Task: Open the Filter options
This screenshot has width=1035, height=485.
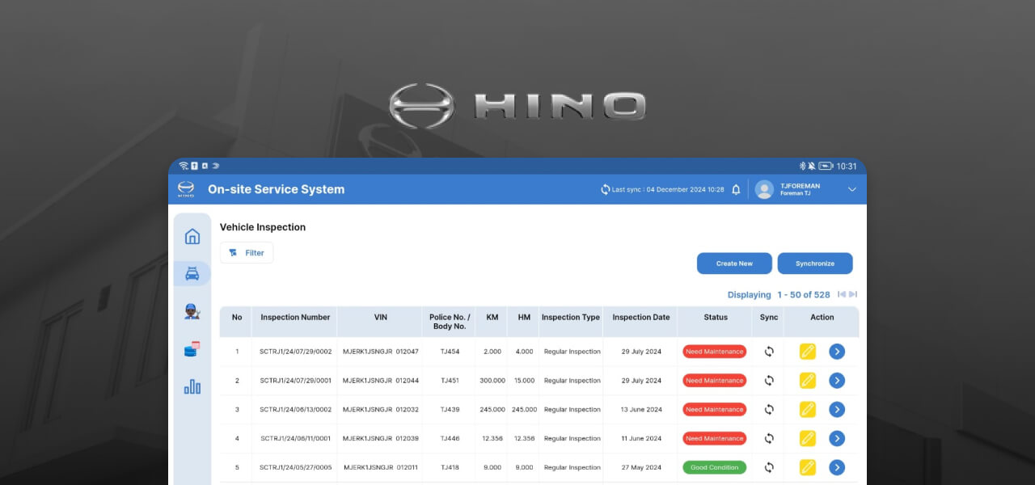Action: [247, 253]
